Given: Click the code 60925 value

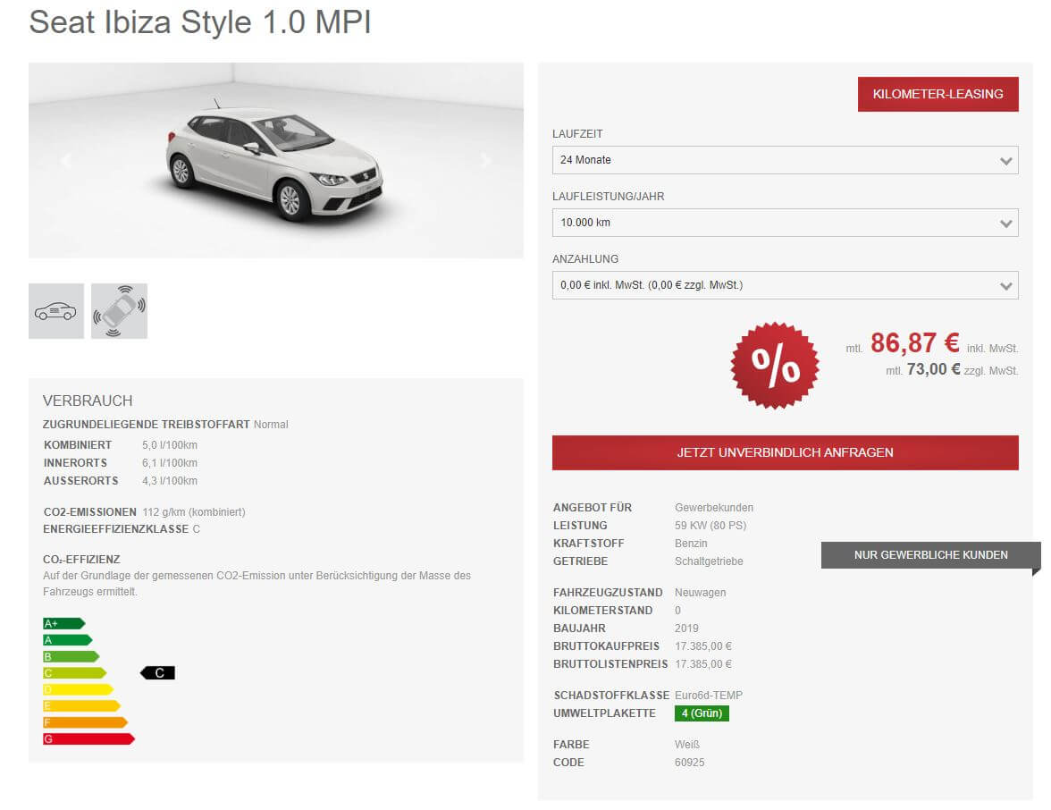Looking at the screenshot, I should tap(690, 763).
